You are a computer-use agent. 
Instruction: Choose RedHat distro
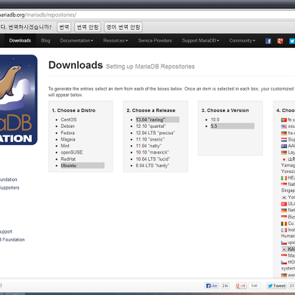click(x=68, y=159)
